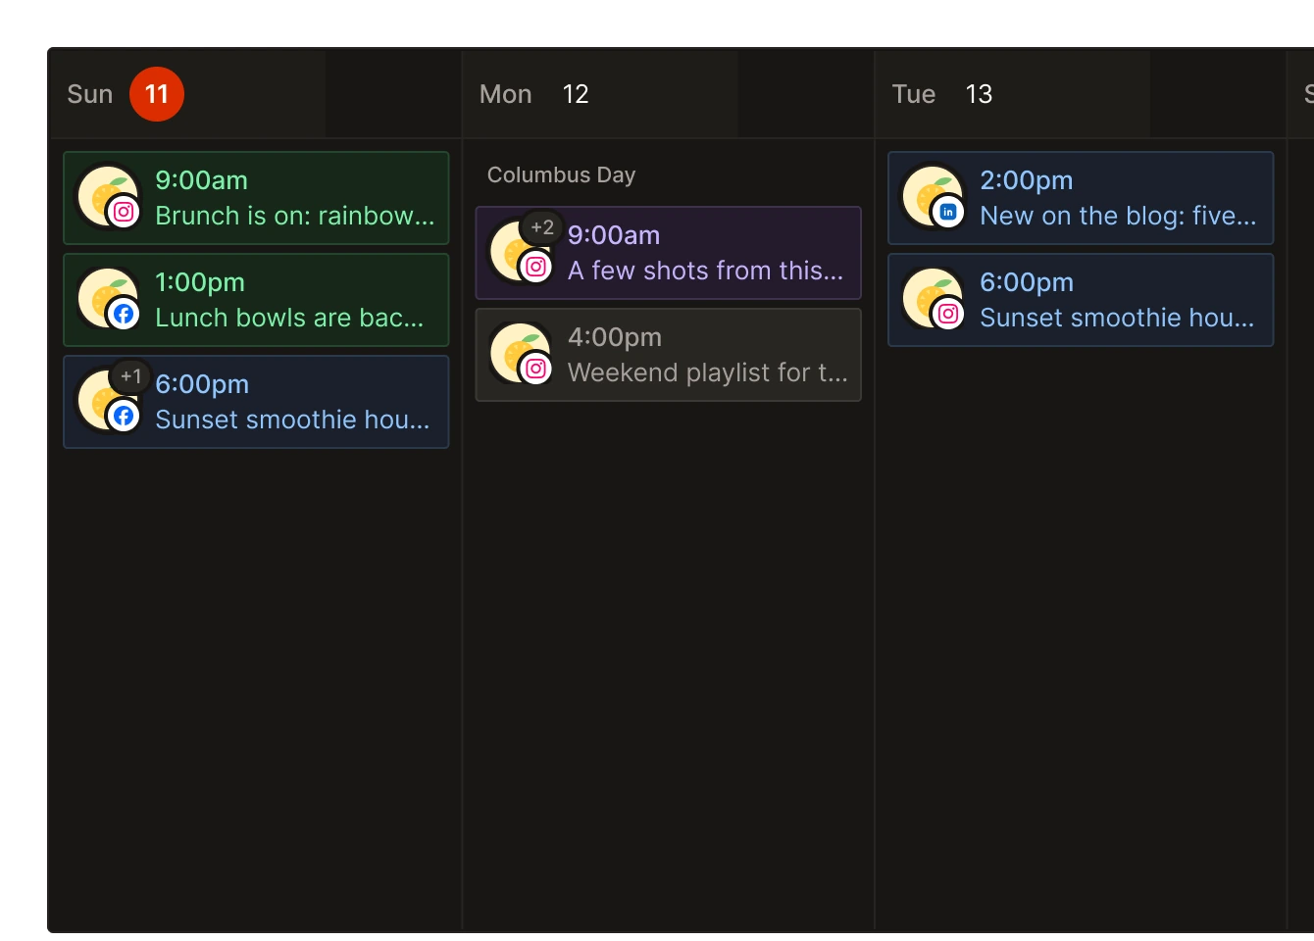Click the 'Tue' day label
Viewport: 1314px width, 941px height.
[x=914, y=94]
